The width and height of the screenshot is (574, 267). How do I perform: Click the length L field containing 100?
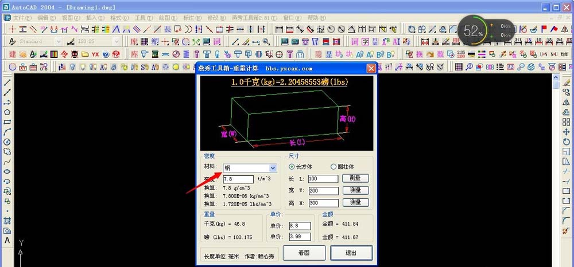[x=323, y=179]
